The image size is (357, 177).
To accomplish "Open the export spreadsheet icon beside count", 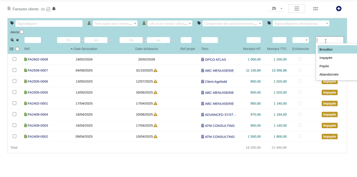I will click(x=48, y=9).
